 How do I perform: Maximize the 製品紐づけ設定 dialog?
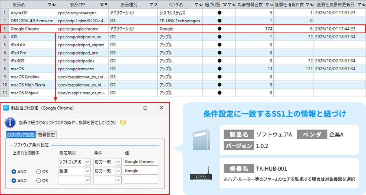point(145,108)
